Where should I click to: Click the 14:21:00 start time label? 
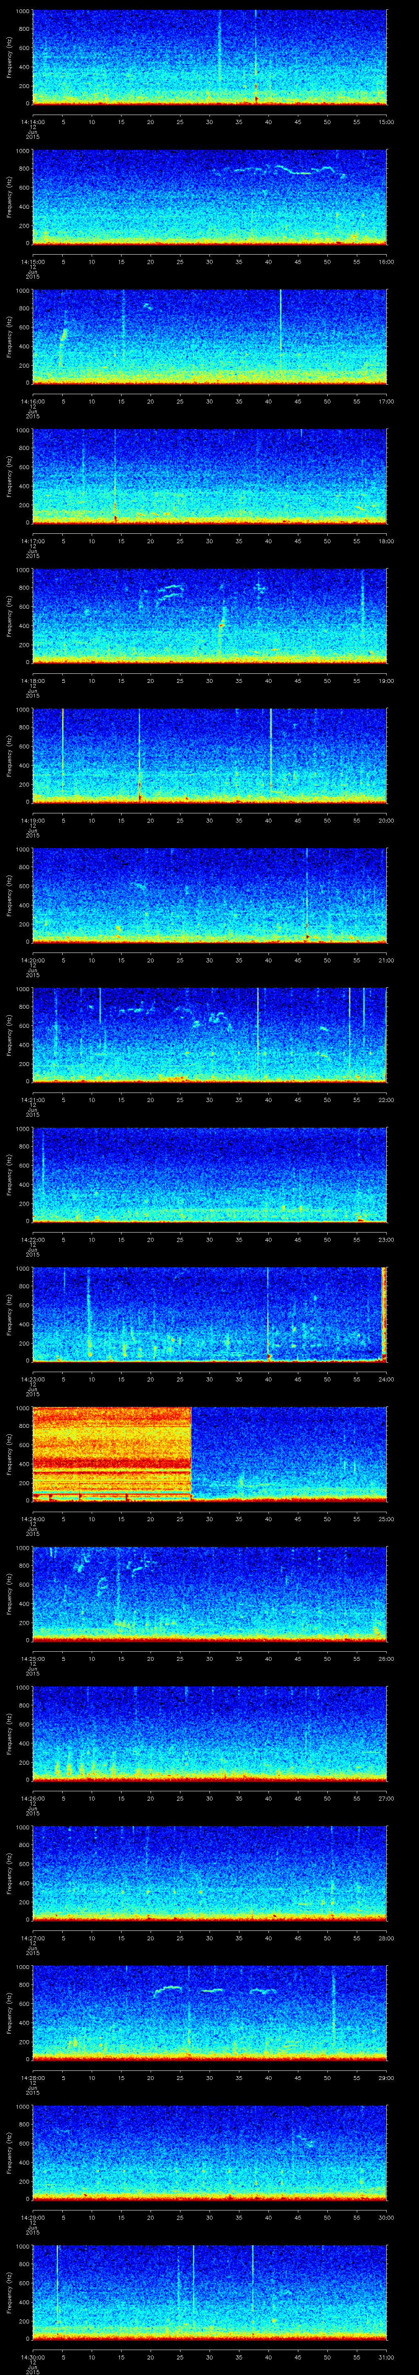click(x=32, y=1100)
